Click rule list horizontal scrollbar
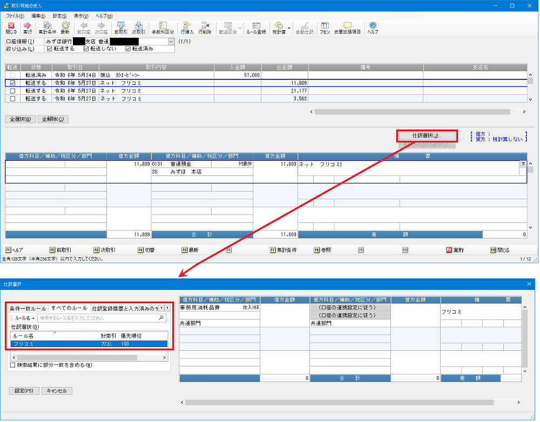The width and height of the screenshot is (540, 422). [x=77, y=358]
